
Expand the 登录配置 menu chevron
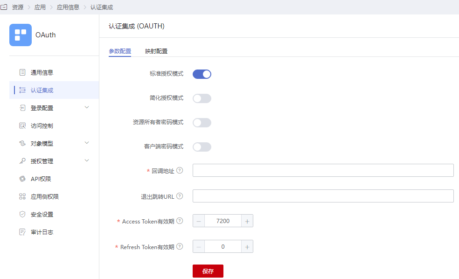(x=87, y=107)
